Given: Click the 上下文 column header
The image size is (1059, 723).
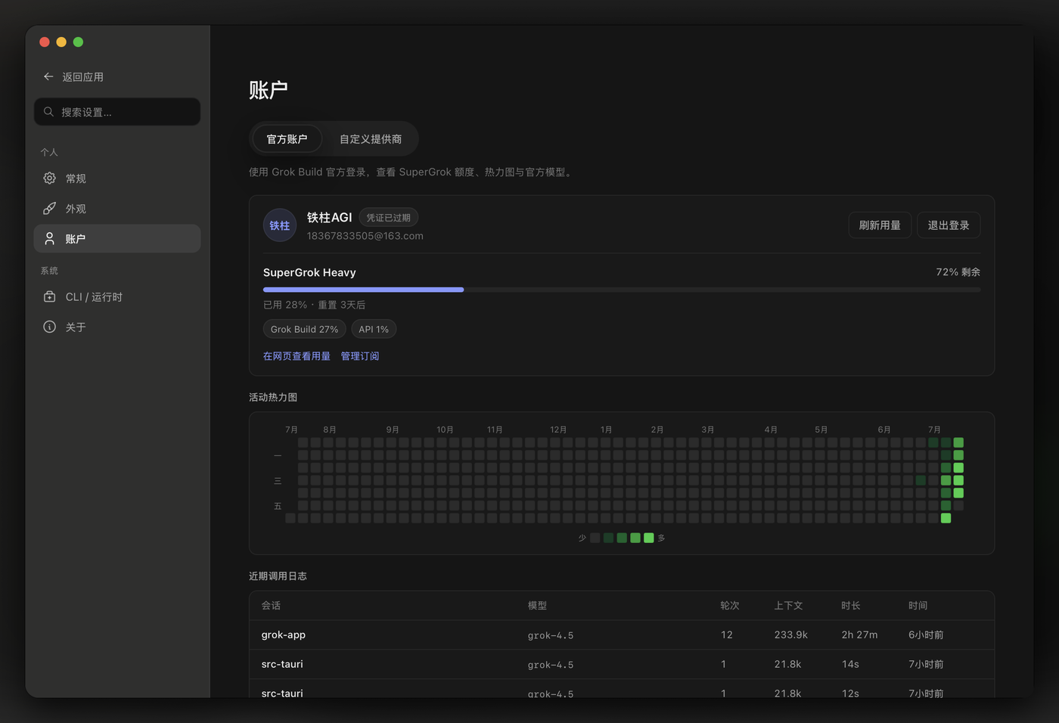Looking at the screenshot, I should coord(788,606).
